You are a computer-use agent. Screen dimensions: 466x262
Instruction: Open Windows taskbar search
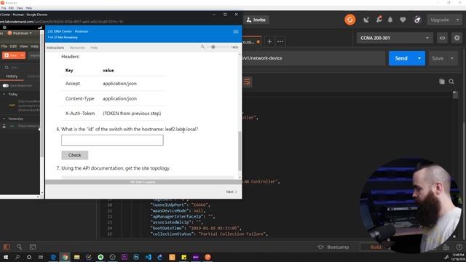(17, 257)
